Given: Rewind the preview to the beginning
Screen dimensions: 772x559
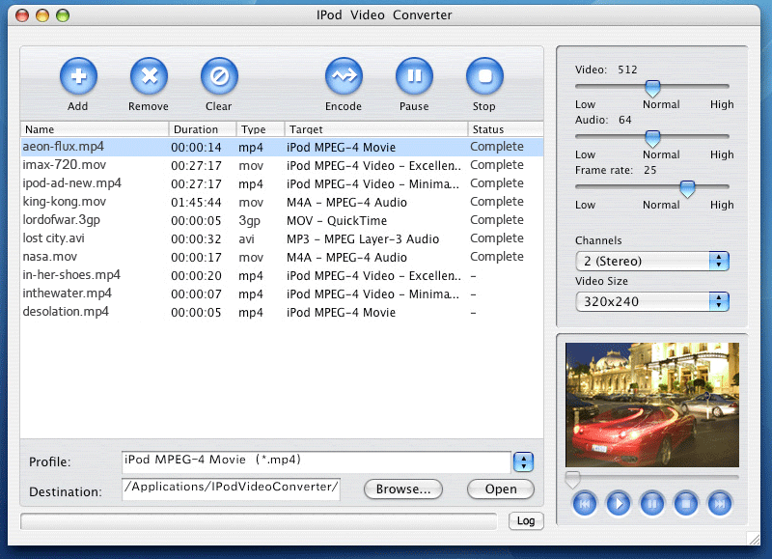Looking at the screenshot, I should click(x=584, y=503).
